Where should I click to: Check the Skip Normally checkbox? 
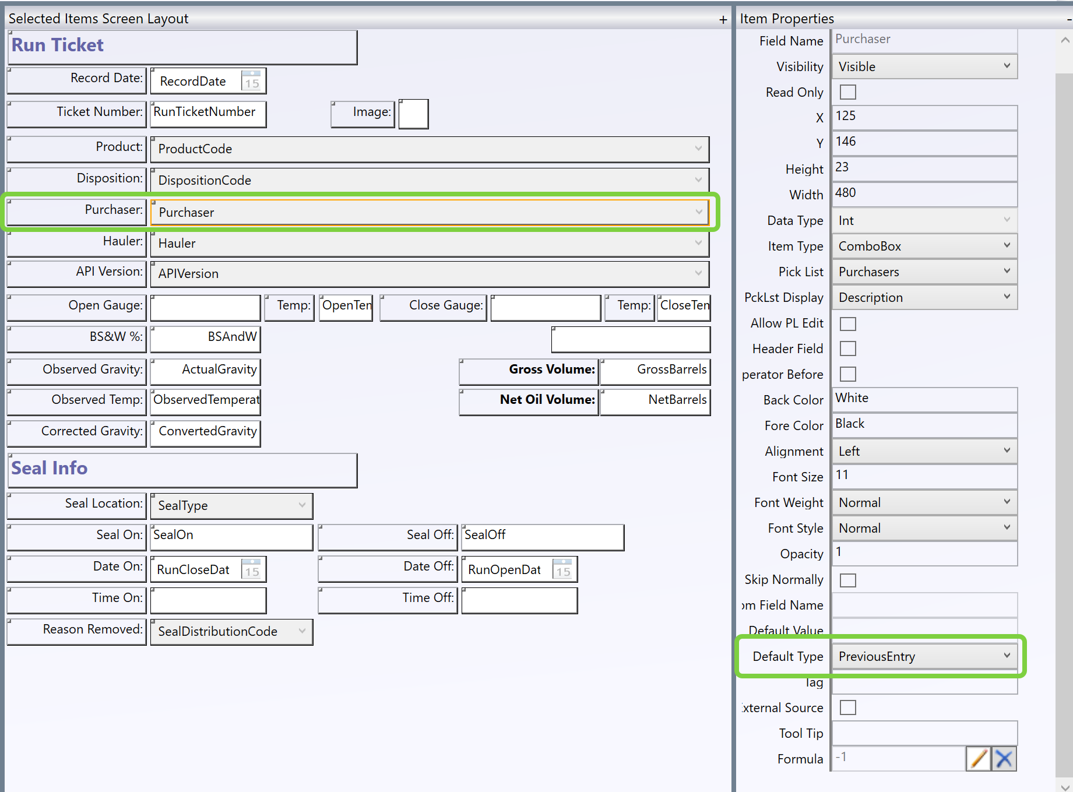tap(847, 580)
